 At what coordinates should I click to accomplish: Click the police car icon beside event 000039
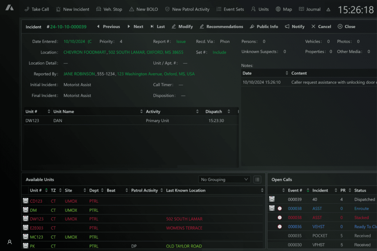coord(271,199)
